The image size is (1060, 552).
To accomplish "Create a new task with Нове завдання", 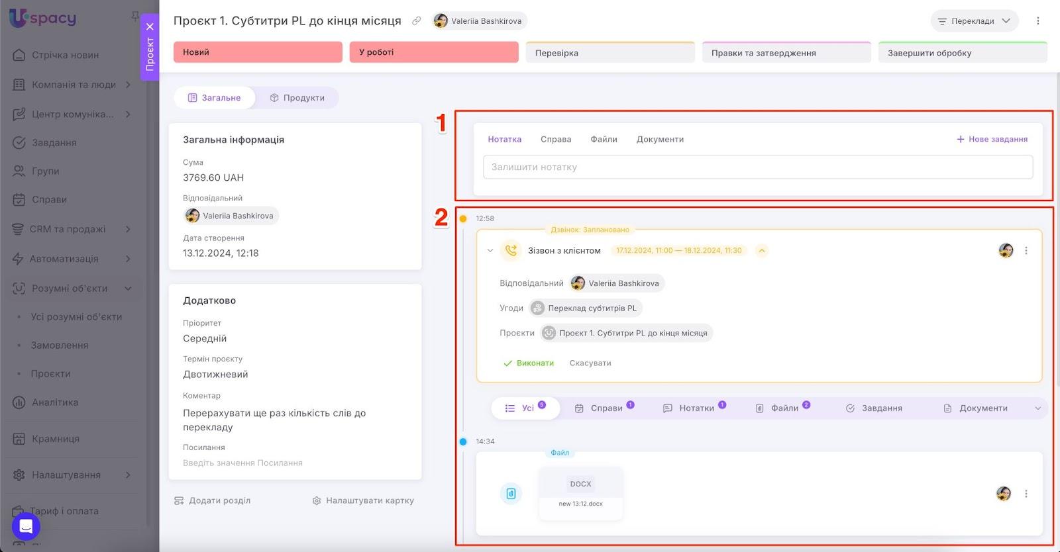I will point(992,140).
